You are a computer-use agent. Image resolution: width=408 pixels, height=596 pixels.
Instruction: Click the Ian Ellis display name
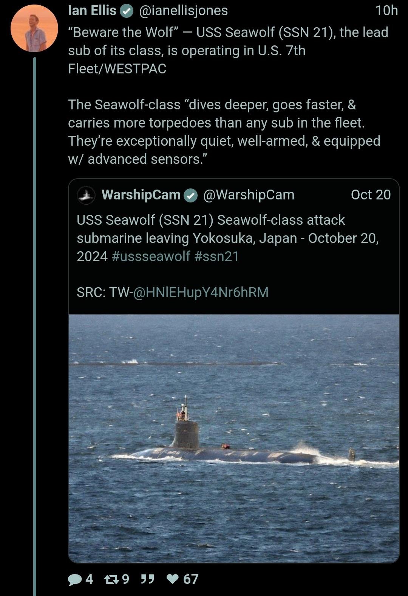(92, 11)
